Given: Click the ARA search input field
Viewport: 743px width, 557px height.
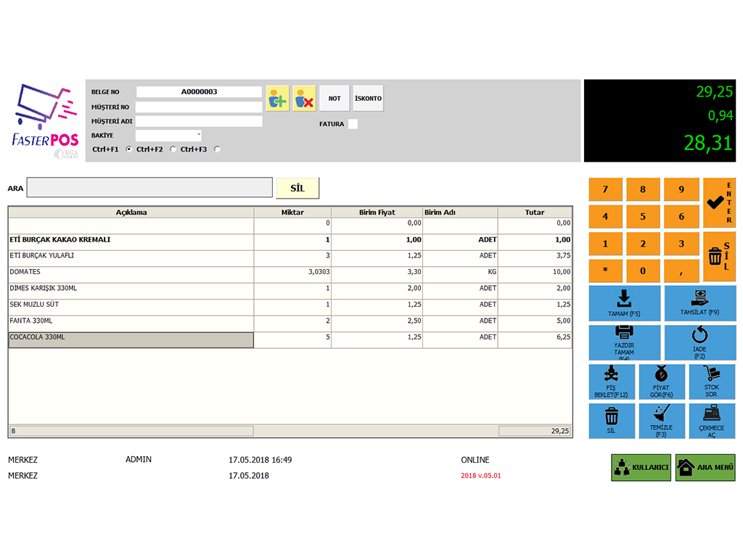Looking at the screenshot, I should click(149, 188).
